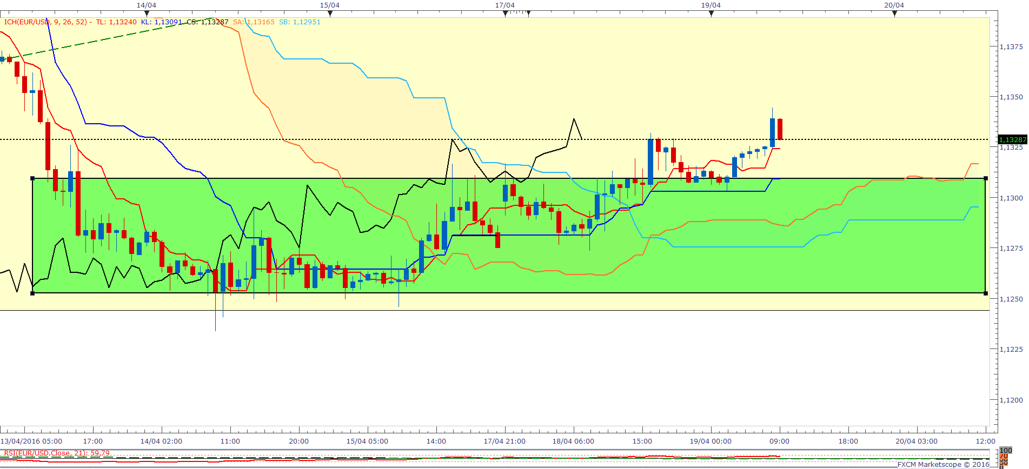
Task: Click the SA: 1,13165 value label
Action: point(254,22)
